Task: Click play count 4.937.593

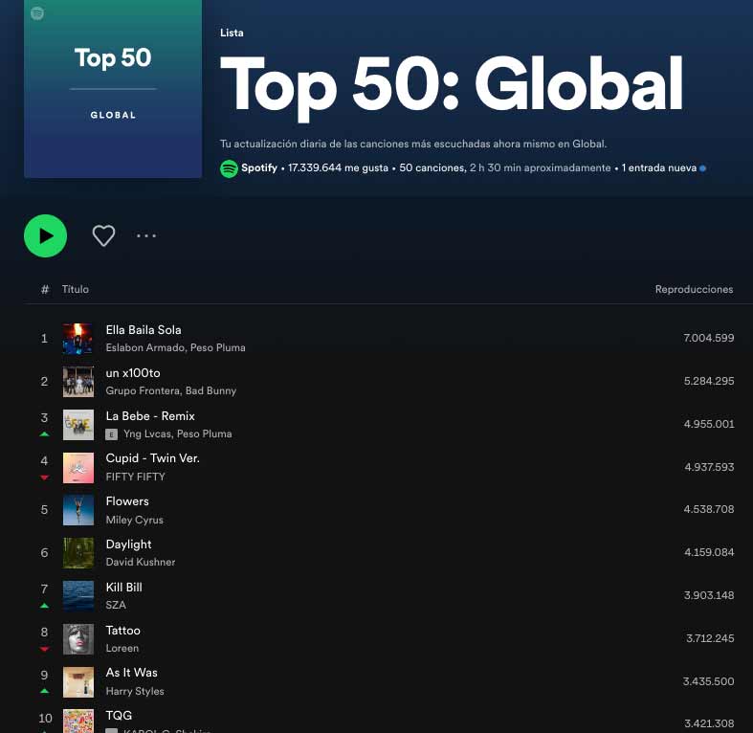Action: tap(709, 467)
